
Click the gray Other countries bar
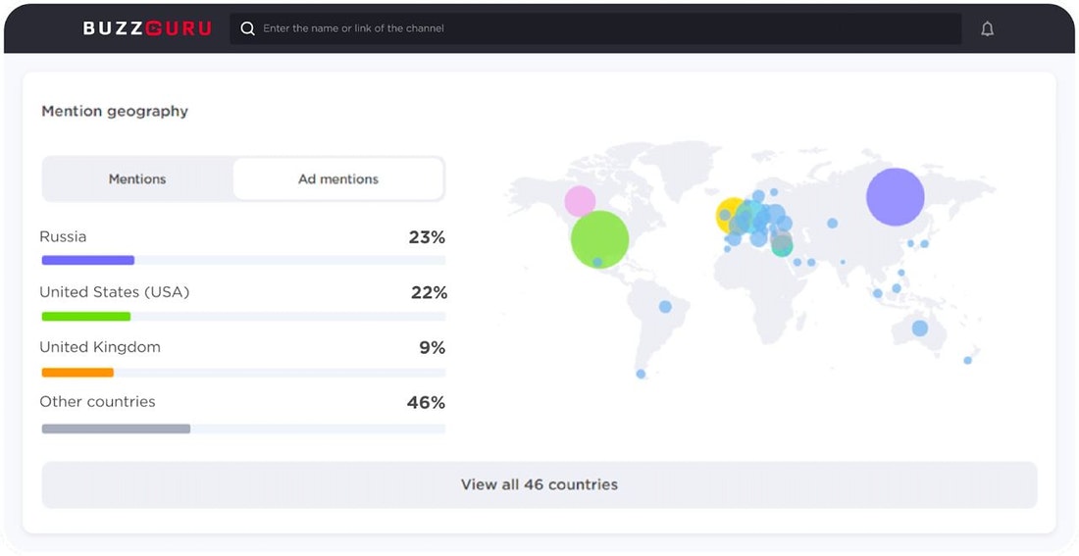click(x=116, y=429)
